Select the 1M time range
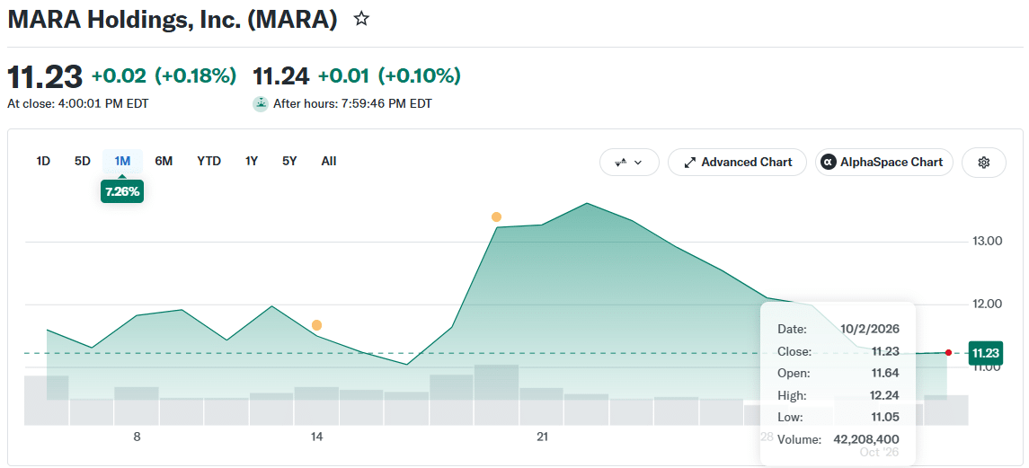Screen dimensions: 1029x468 tap(123, 161)
